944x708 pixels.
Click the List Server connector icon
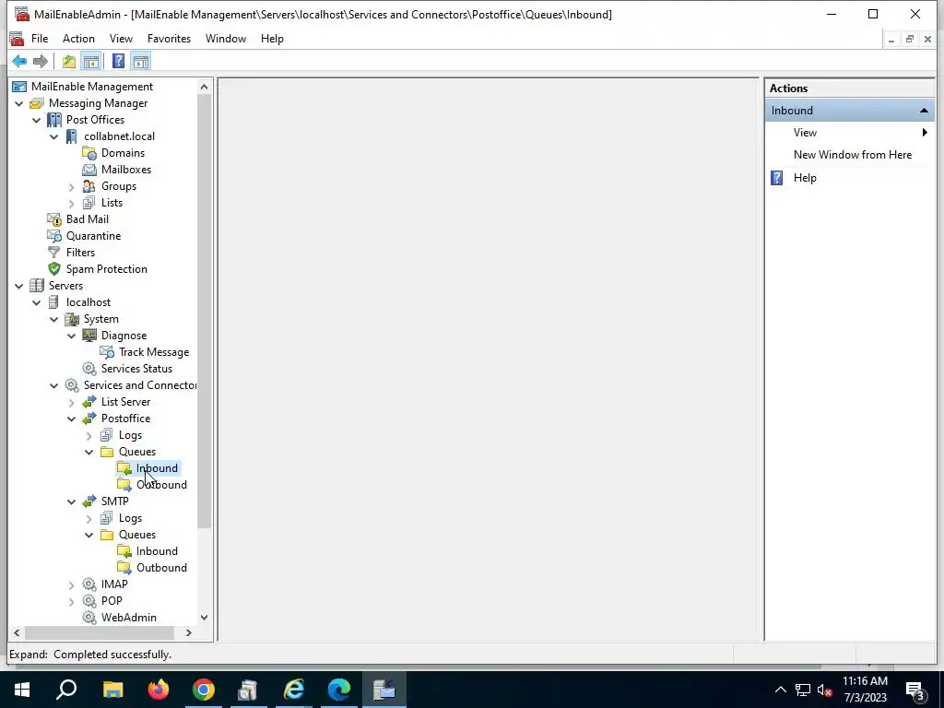tap(89, 402)
